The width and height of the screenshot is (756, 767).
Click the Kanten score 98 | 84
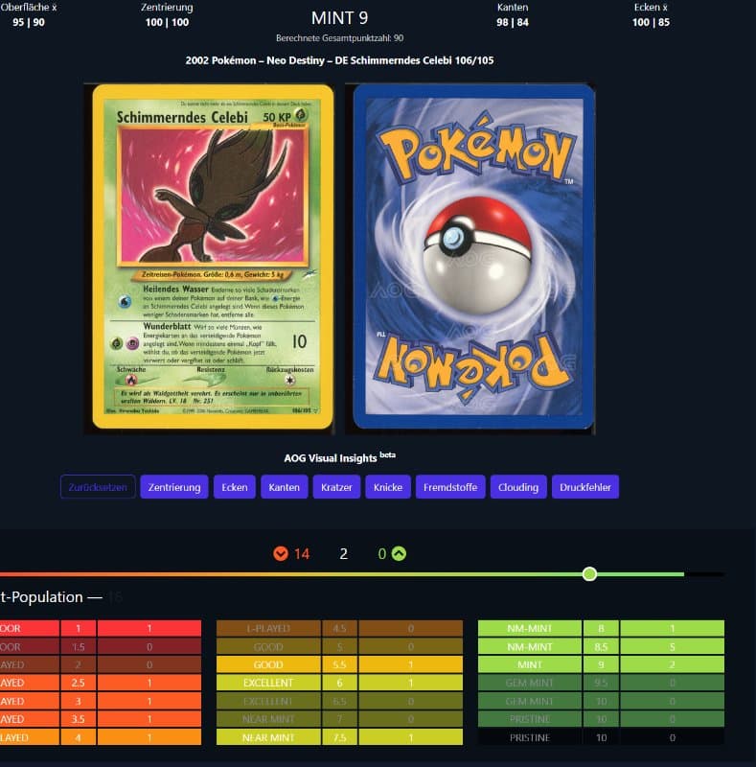pyautogui.click(x=513, y=22)
